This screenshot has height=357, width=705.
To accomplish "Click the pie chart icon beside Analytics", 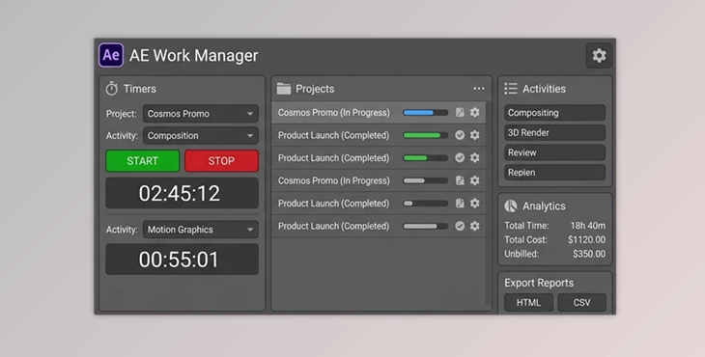I will [x=511, y=206].
